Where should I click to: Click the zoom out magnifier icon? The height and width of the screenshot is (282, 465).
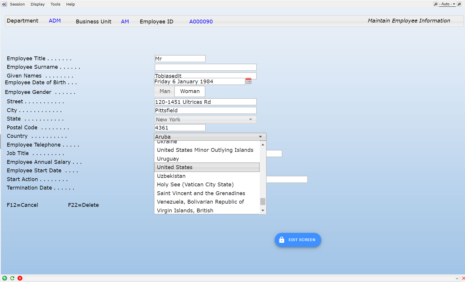pos(436,4)
